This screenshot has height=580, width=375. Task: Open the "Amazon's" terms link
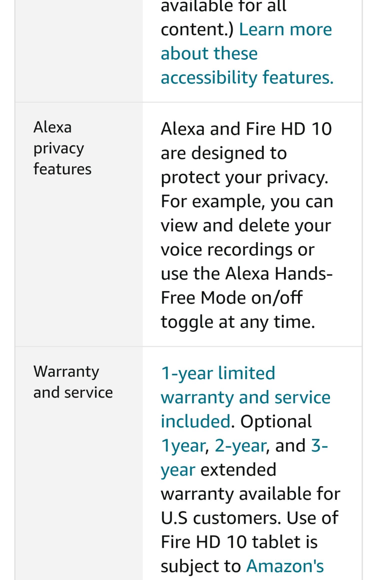tap(285, 567)
